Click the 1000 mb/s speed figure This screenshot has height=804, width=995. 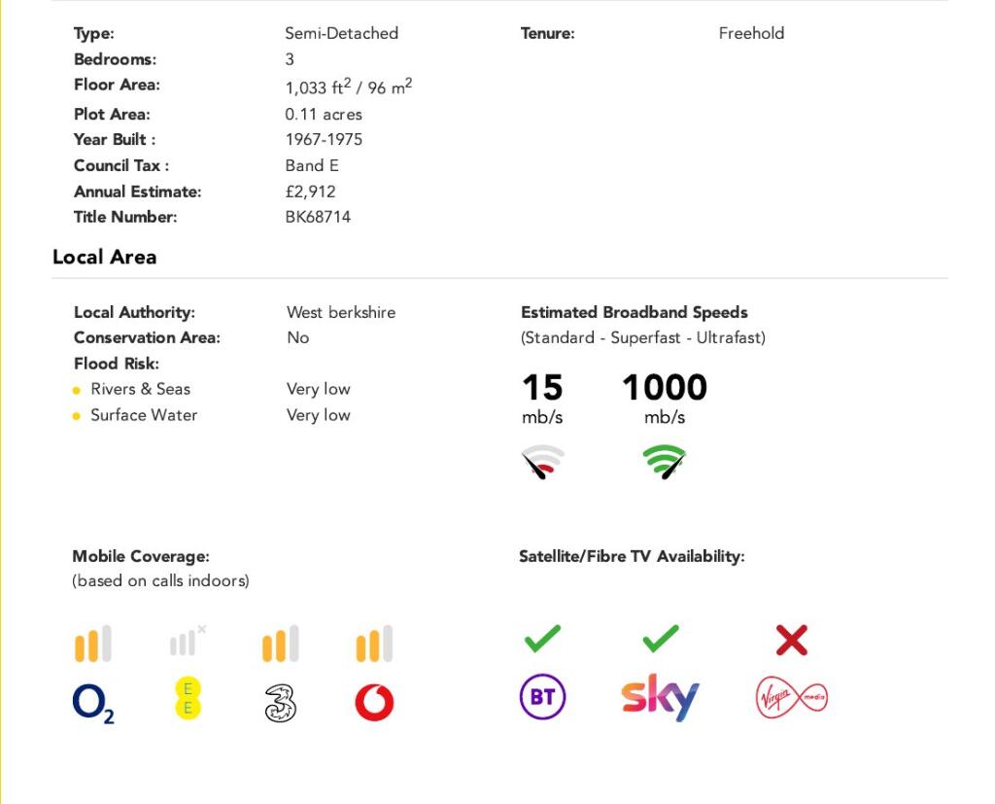coord(664,388)
